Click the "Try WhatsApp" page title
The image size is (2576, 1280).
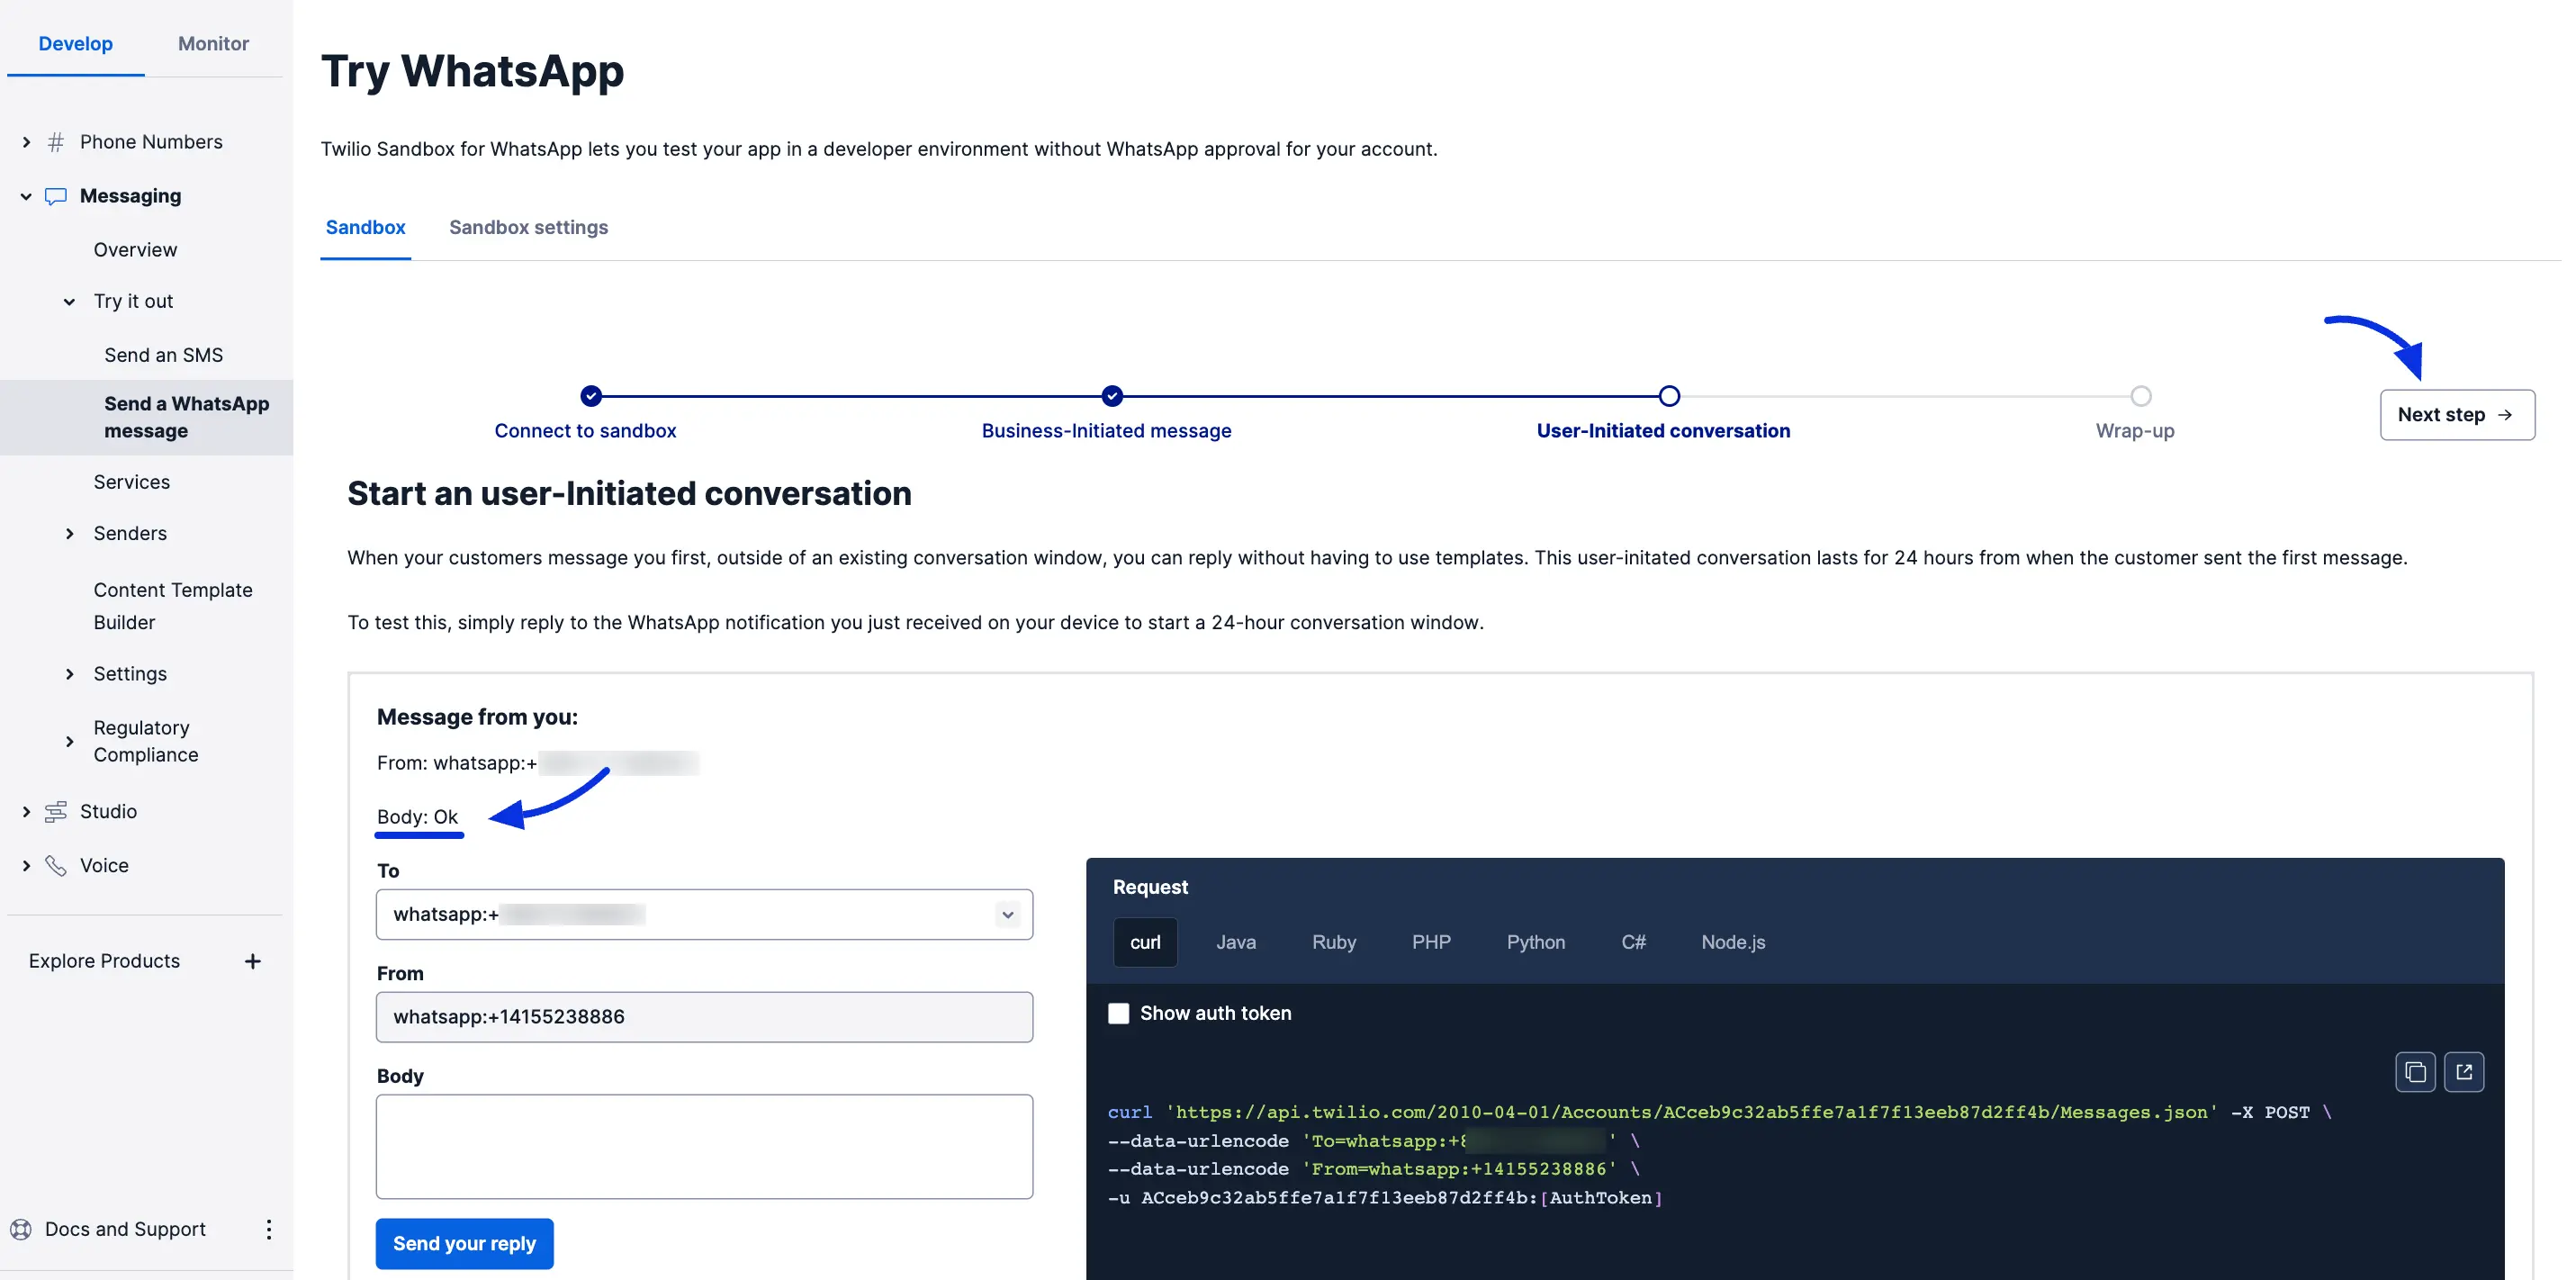472,71
